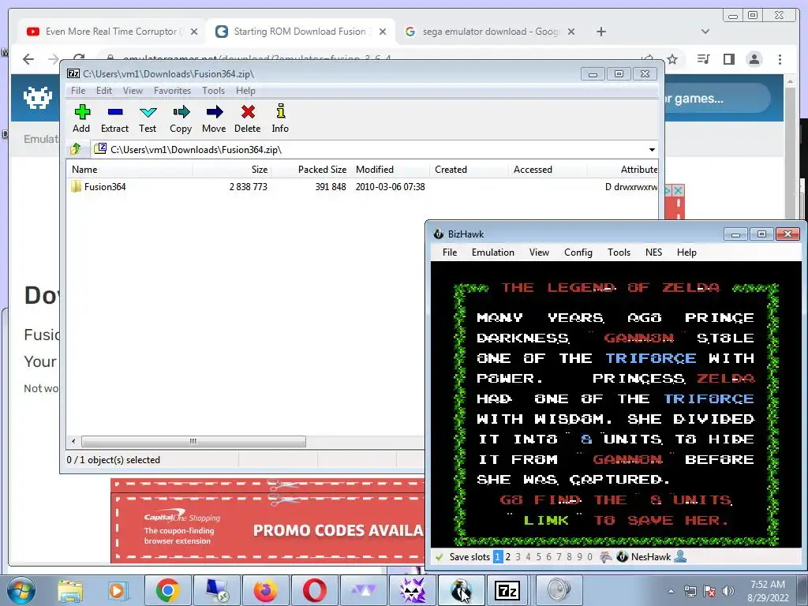This screenshot has width=808, height=606.
Task: Select save slot 5 in BizHawk
Action: [538, 557]
